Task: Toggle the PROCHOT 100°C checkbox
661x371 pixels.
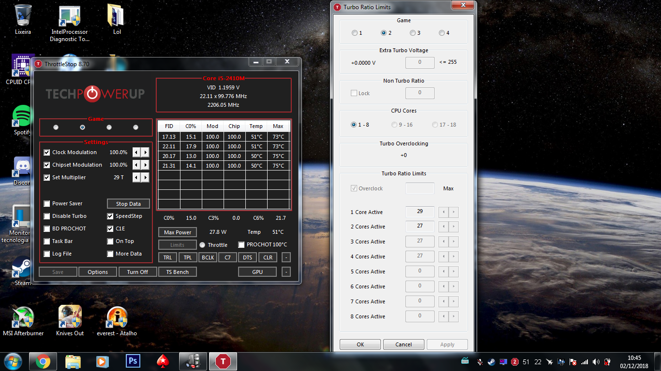Action: point(241,245)
